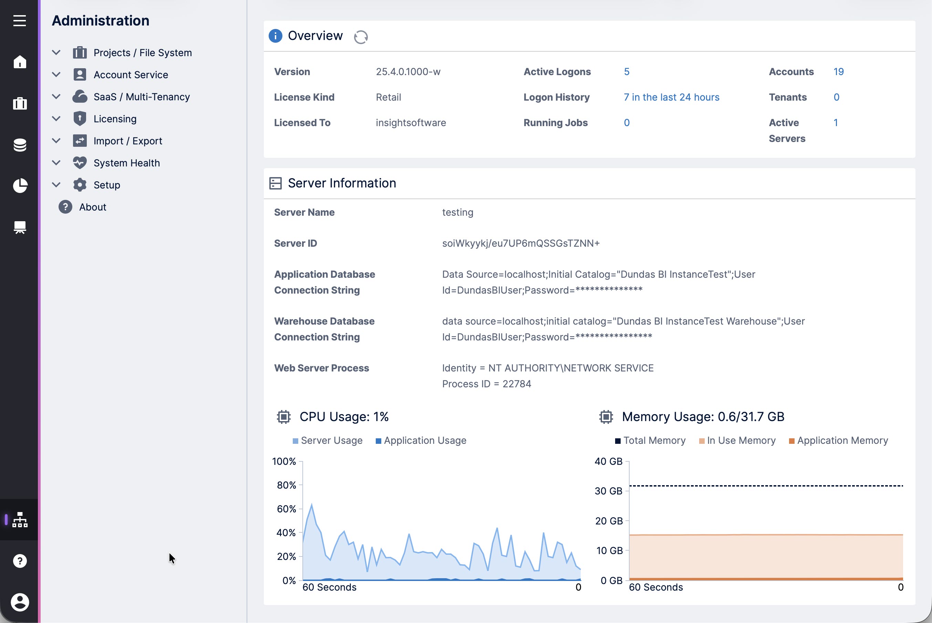This screenshot has height=623, width=932.
Task: Open the home icon in the left rail
Action: (19, 62)
